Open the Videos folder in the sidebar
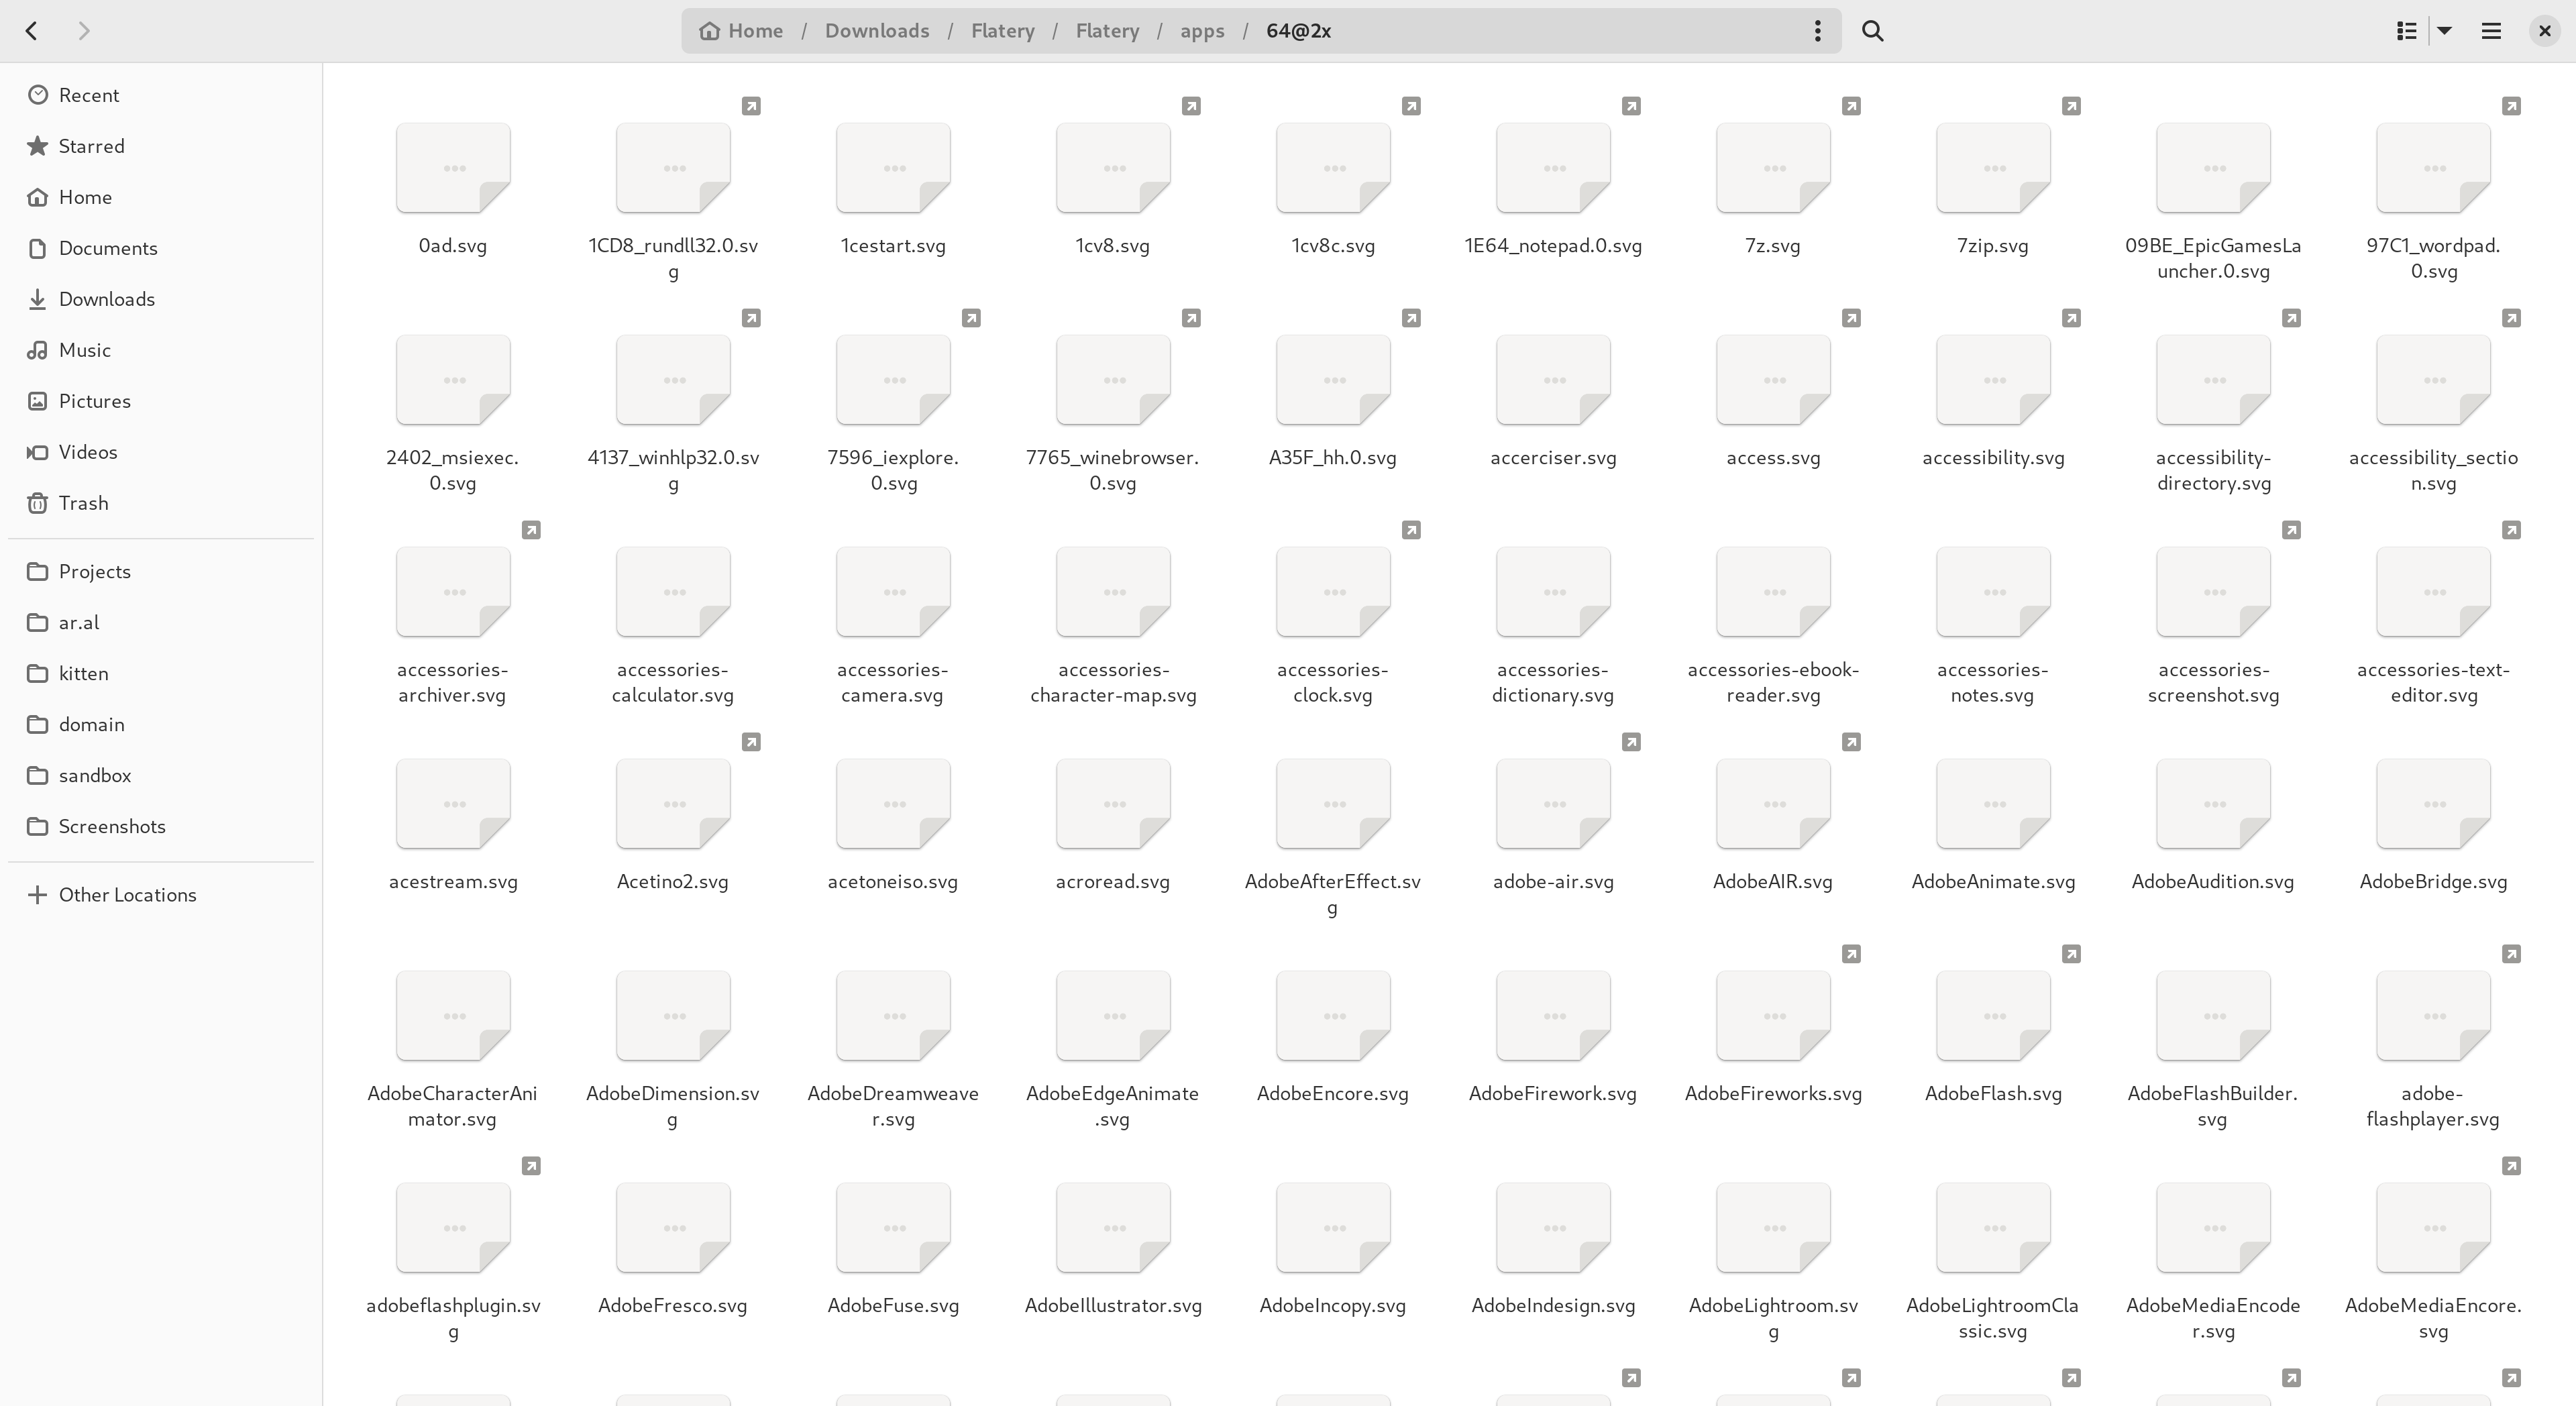This screenshot has width=2576, height=1406. tap(89, 452)
